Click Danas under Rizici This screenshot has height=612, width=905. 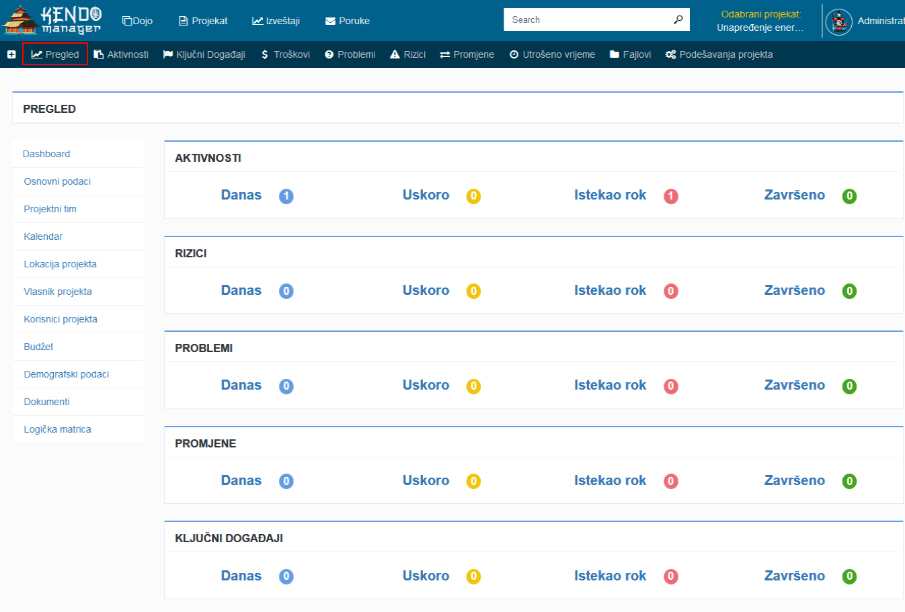coord(241,290)
